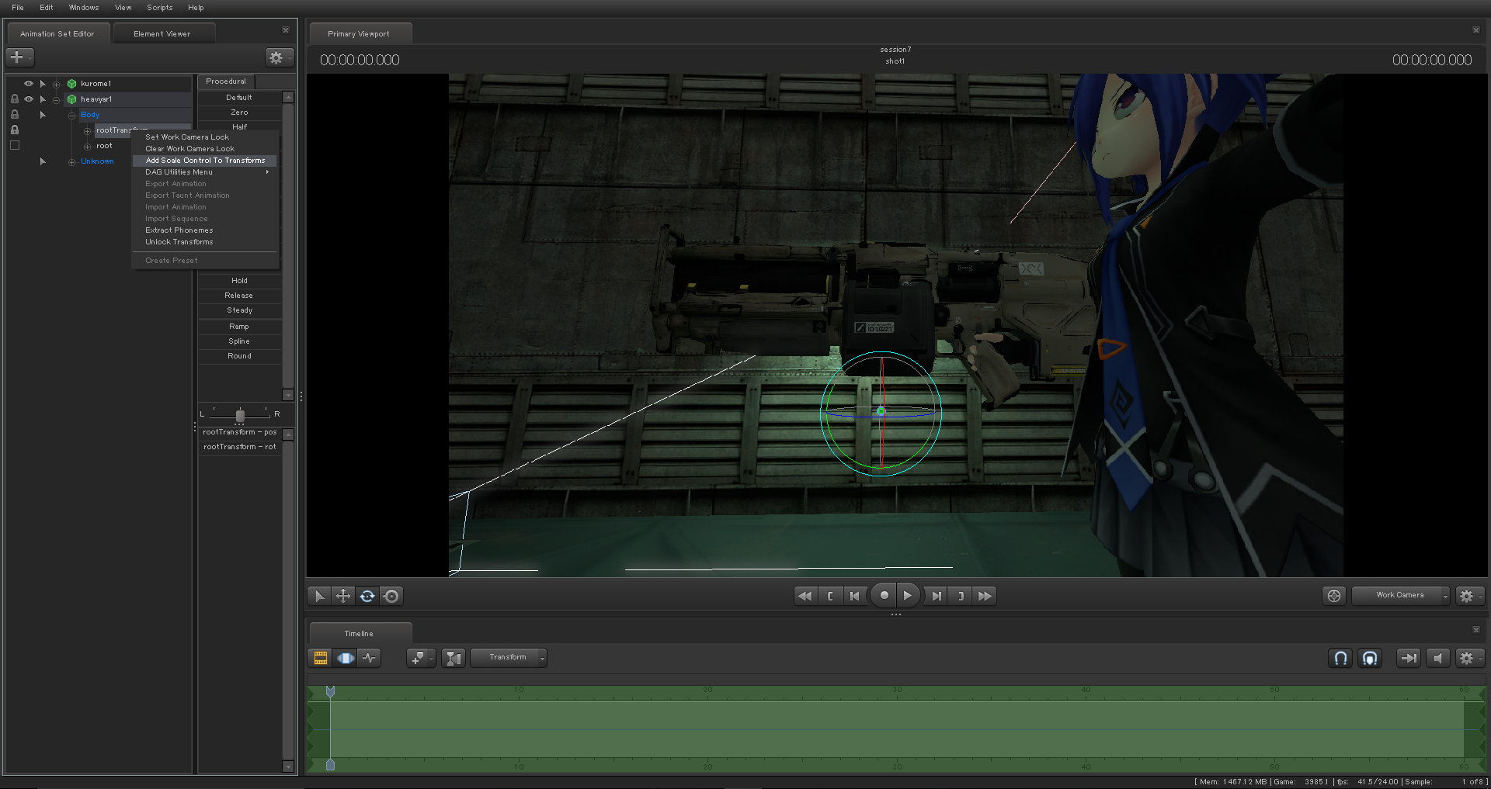Viewport: 1491px width, 789px height.
Task: Click the add animation set plus button
Action: point(16,57)
